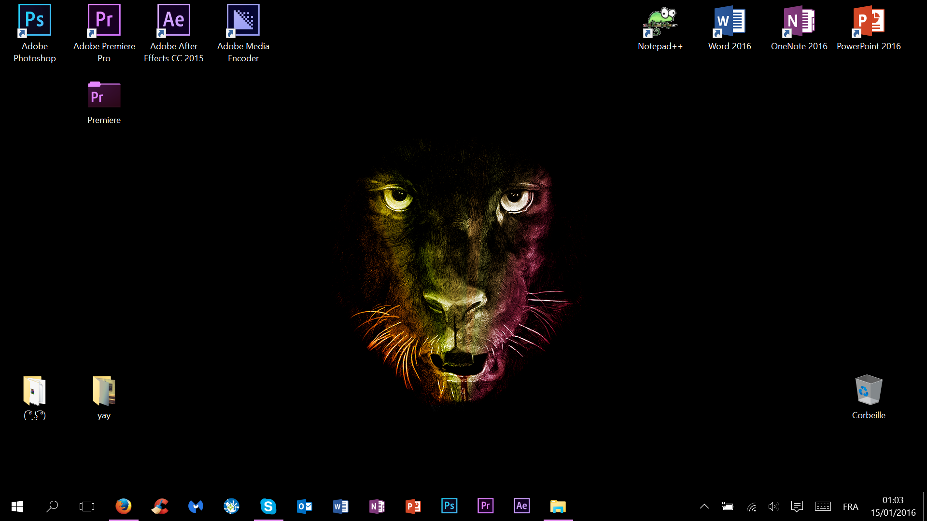Image resolution: width=927 pixels, height=521 pixels.
Task: Click Firefox icon in taskbar
Action: pyautogui.click(x=124, y=506)
